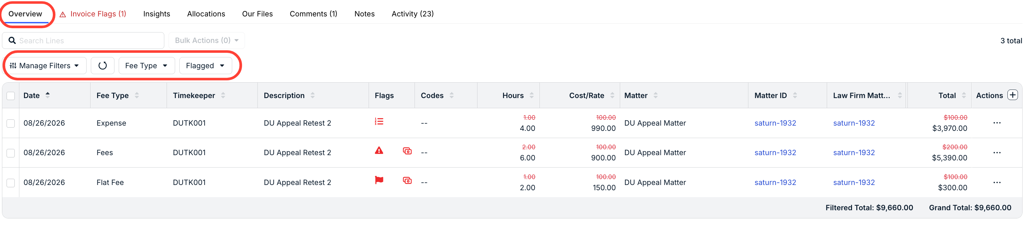This screenshot has width=1035, height=225.
Task: Check the Expense line checkbox
Action: pyautogui.click(x=11, y=124)
